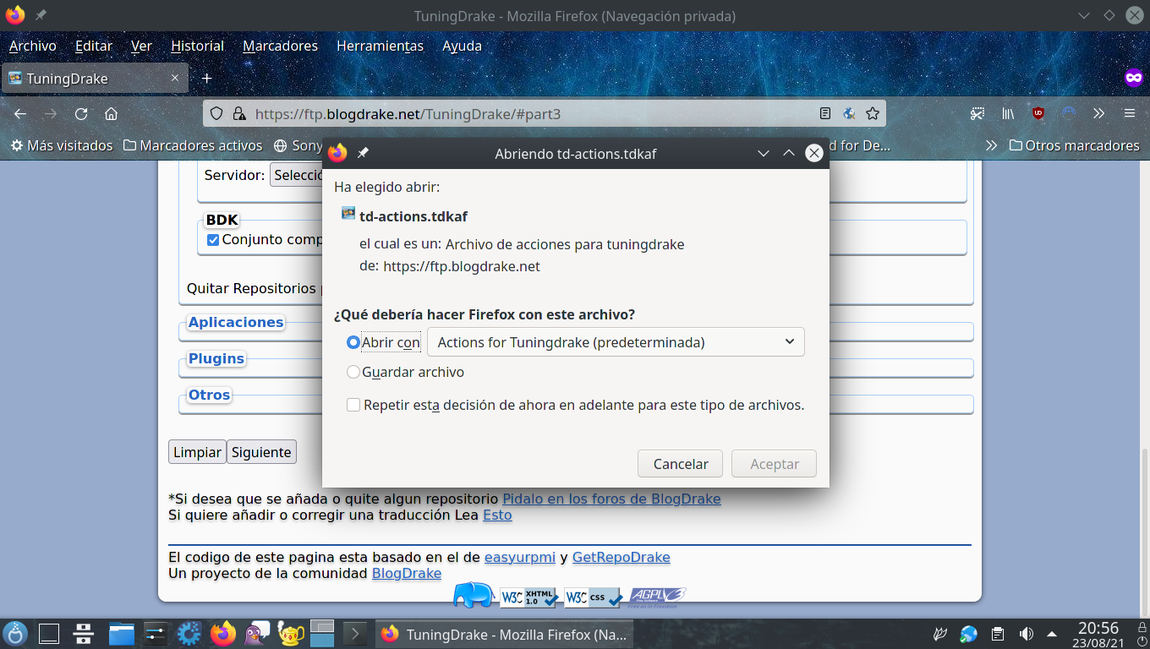This screenshot has height=649, width=1150.
Task: Click the shield tracking protection icon
Action: (216, 113)
